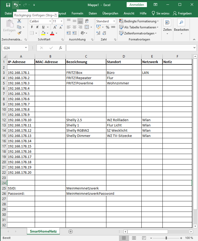The image size is (198, 241).
Task: Click the Cut scissors icon
Action: click(x=19, y=21)
